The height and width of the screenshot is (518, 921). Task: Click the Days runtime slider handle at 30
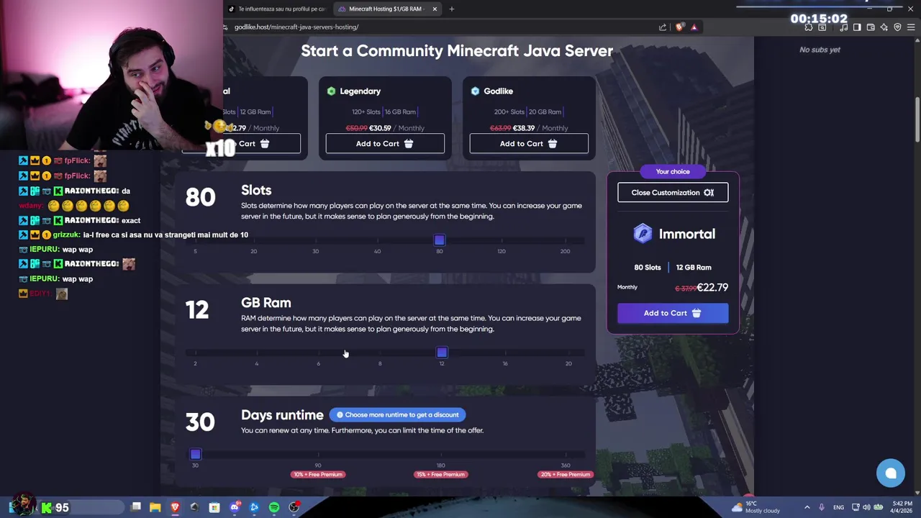pos(196,454)
